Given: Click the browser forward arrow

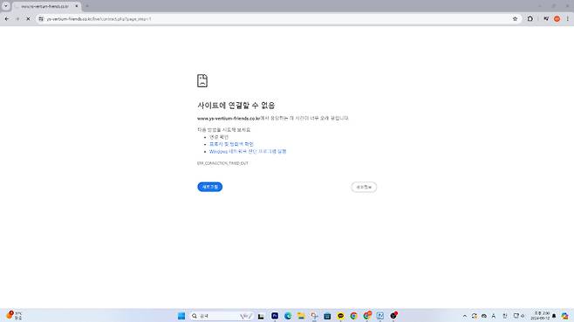Looking at the screenshot, I should [x=17, y=18].
